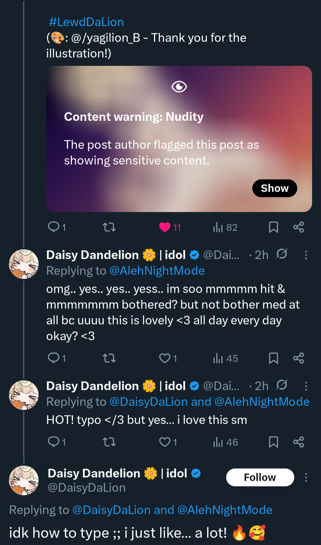Open Daisy Dandelion's avatar on first reply

[24, 264]
